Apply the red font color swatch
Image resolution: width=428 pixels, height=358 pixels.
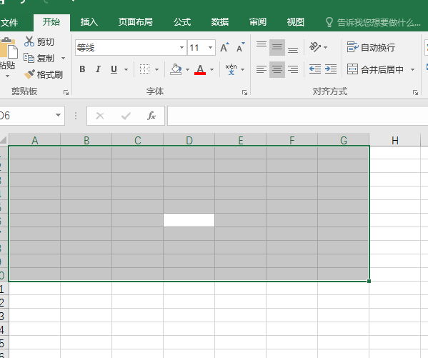coord(200,69)
